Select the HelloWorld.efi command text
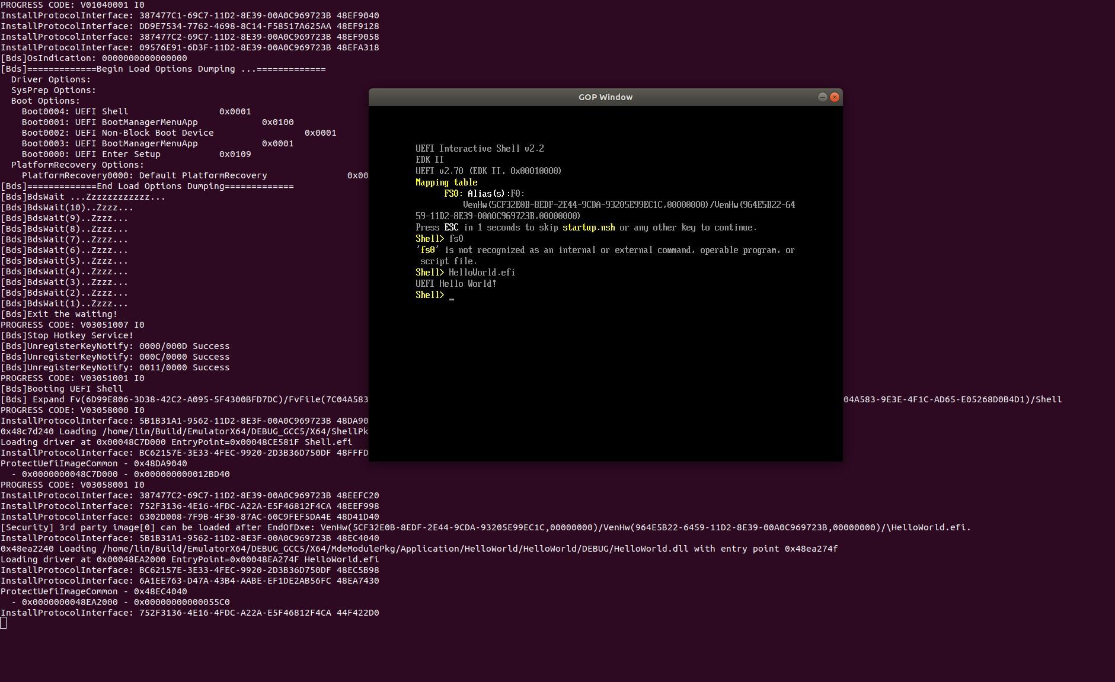This screenshot has width=1115, height=682. coord(481,272)
